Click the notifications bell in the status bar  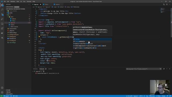coord(170,96)
